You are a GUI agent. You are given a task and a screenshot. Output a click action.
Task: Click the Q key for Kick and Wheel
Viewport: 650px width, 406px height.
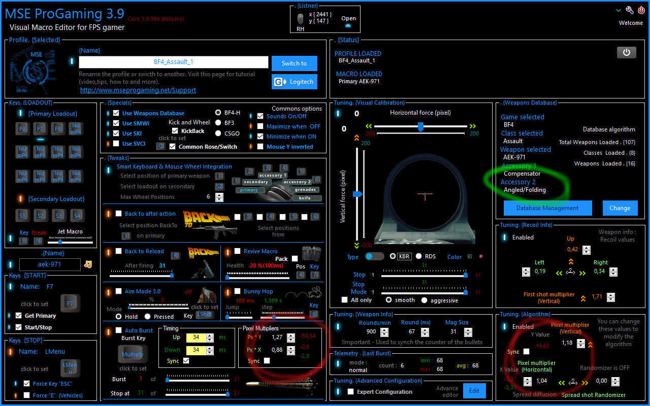click(160, 146)
